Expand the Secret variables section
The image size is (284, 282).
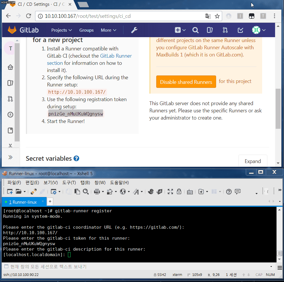point(253,161)
